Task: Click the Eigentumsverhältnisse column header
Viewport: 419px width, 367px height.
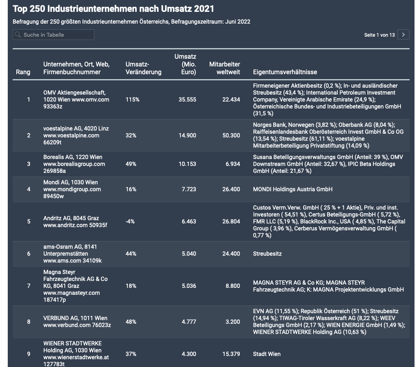Action: pyautogui.click(x=285, y=72)
